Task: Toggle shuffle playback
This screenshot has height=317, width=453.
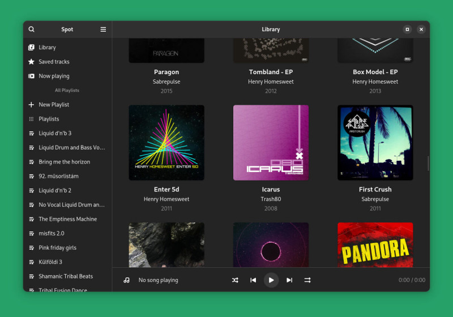Action: pos(235,280)
